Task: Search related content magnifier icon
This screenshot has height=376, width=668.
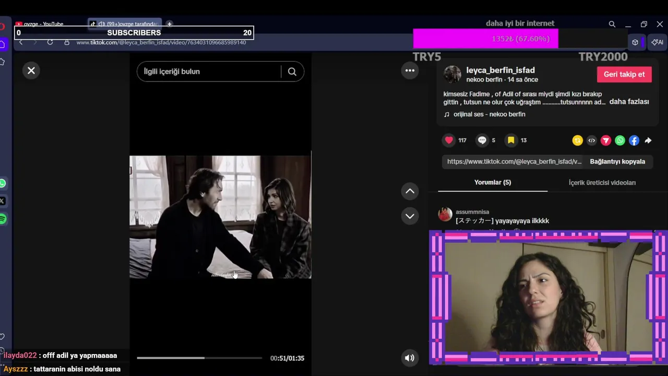Action: tap(292, 72)
